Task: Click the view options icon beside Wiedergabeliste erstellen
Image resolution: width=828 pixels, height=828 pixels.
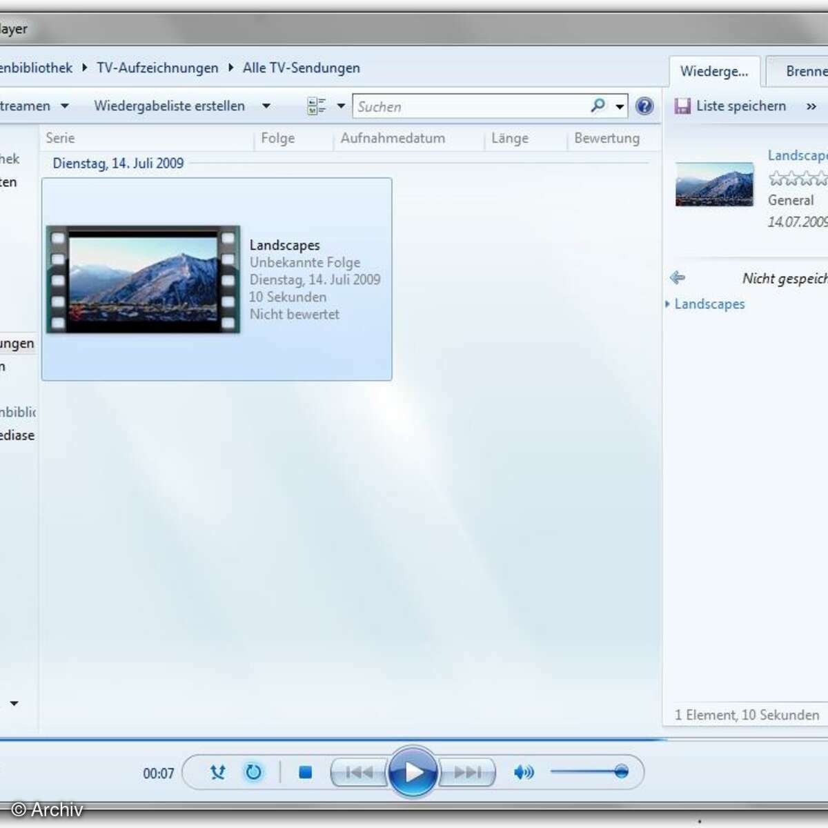Action: 316,106
